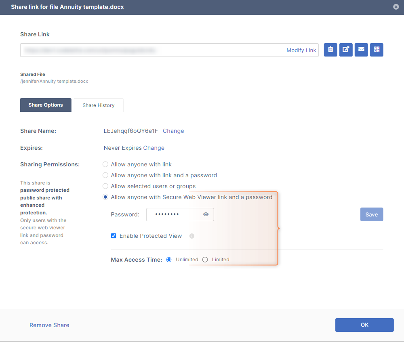Click the Modify Link link
404x342 pixels.
(x=301, y=50)
